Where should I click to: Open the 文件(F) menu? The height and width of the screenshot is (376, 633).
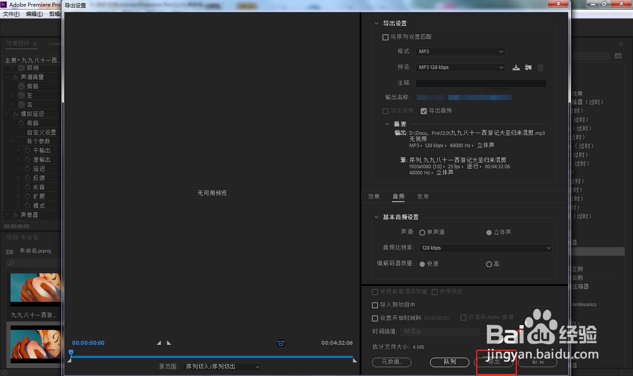11,14
